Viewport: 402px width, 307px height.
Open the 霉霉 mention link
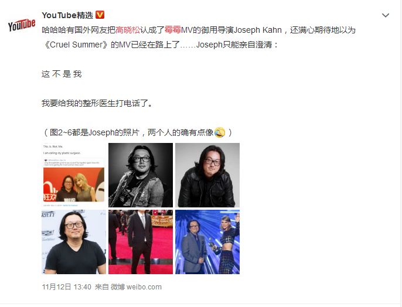(172, 30)
